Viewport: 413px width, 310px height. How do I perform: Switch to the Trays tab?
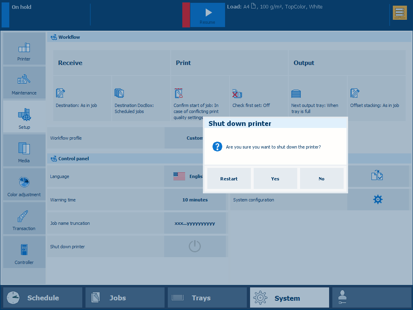[x=207, y=297]
